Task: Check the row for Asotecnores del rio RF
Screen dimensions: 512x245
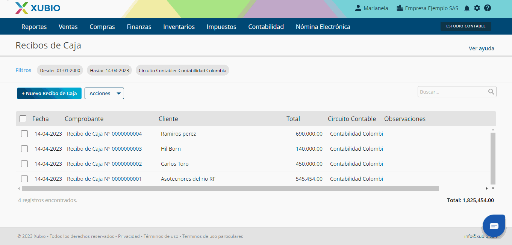Action: point(24,179)
